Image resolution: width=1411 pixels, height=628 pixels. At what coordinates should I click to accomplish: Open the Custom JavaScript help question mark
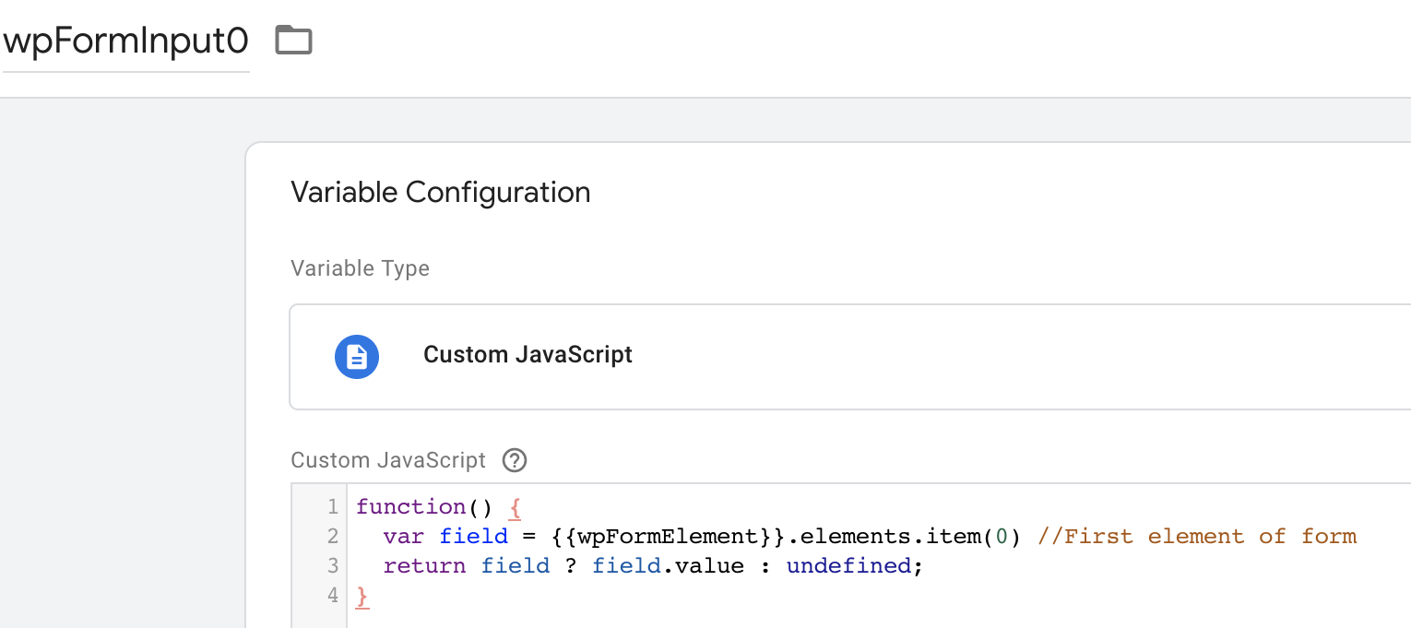click(x=515, y=460)
